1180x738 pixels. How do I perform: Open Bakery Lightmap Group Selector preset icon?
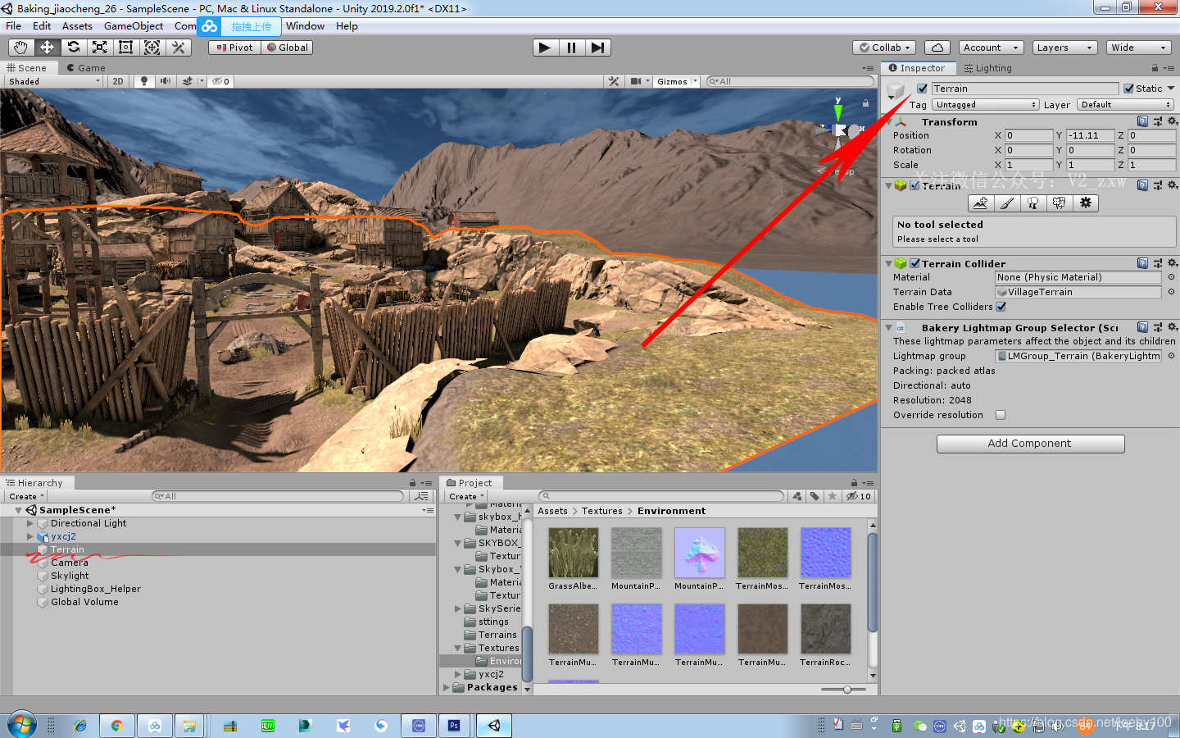pos(1158,327)
